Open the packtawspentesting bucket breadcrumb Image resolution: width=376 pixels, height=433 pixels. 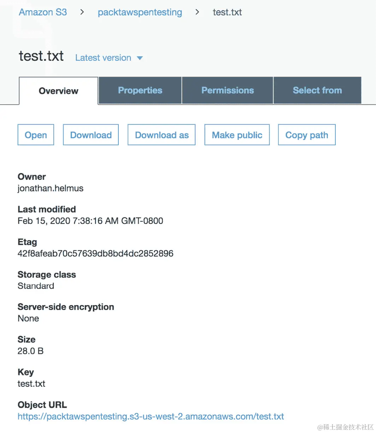click(x=140, y=12)
